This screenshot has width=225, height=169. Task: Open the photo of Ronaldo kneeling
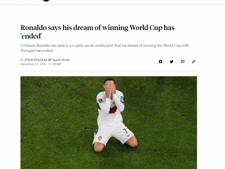click(109, 122)
